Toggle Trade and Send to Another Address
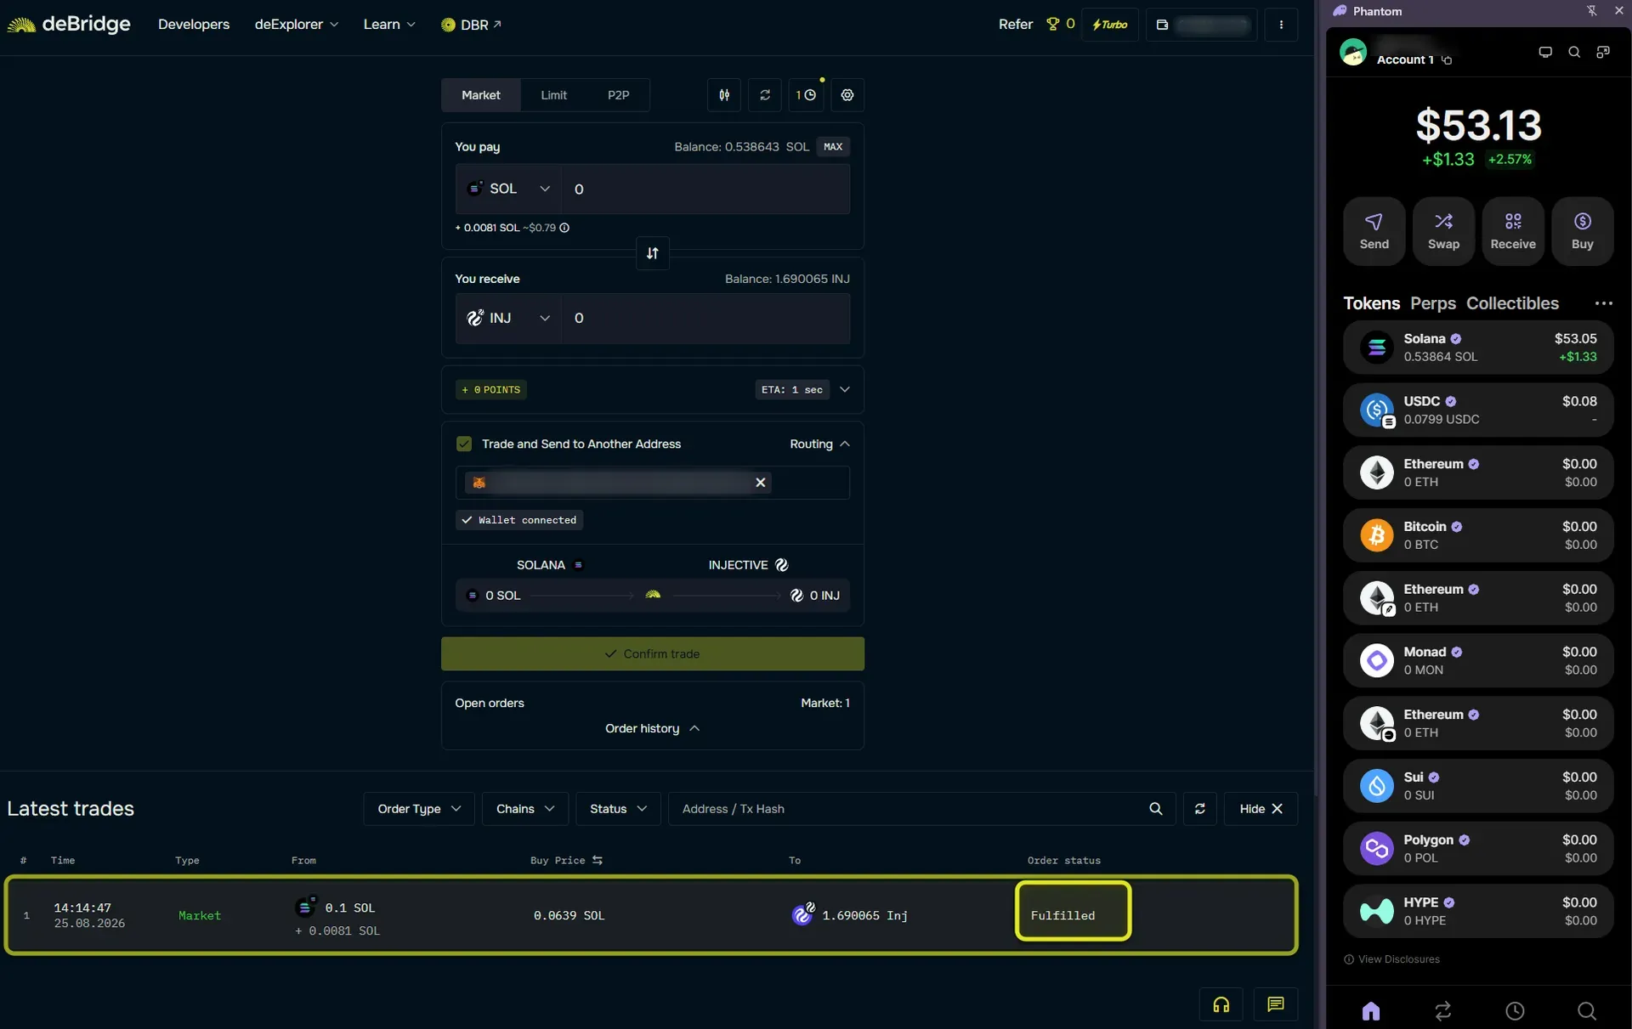 [464, 444]
